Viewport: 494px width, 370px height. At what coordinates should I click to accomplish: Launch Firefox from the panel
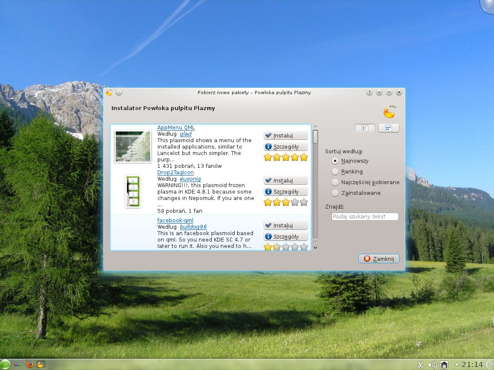point(30,365)
